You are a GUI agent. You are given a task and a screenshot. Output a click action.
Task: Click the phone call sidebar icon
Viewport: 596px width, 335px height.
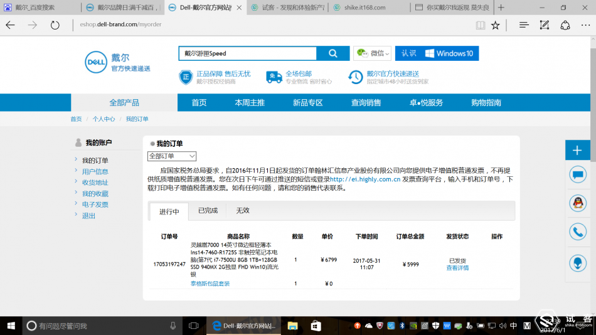point(578,232)
